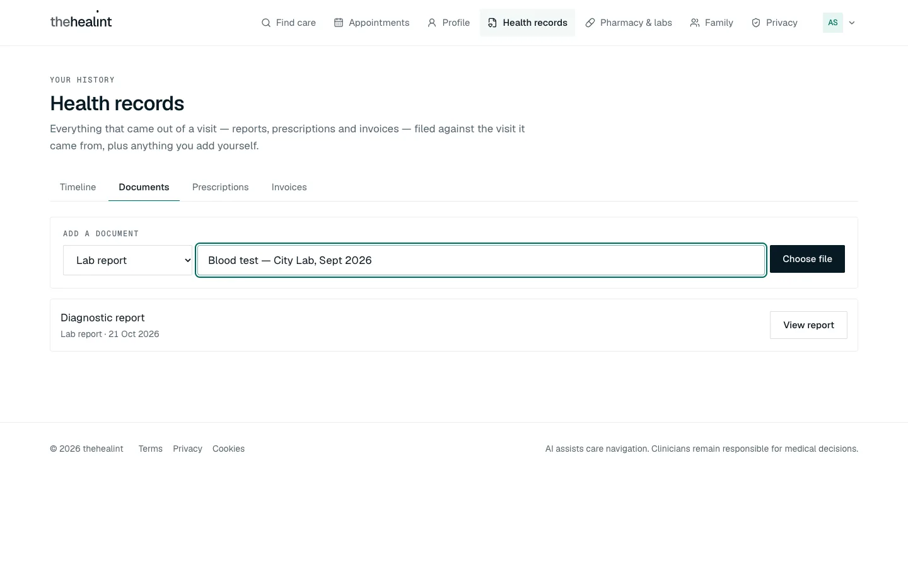Open the Invoices tab

pos(289,187)
